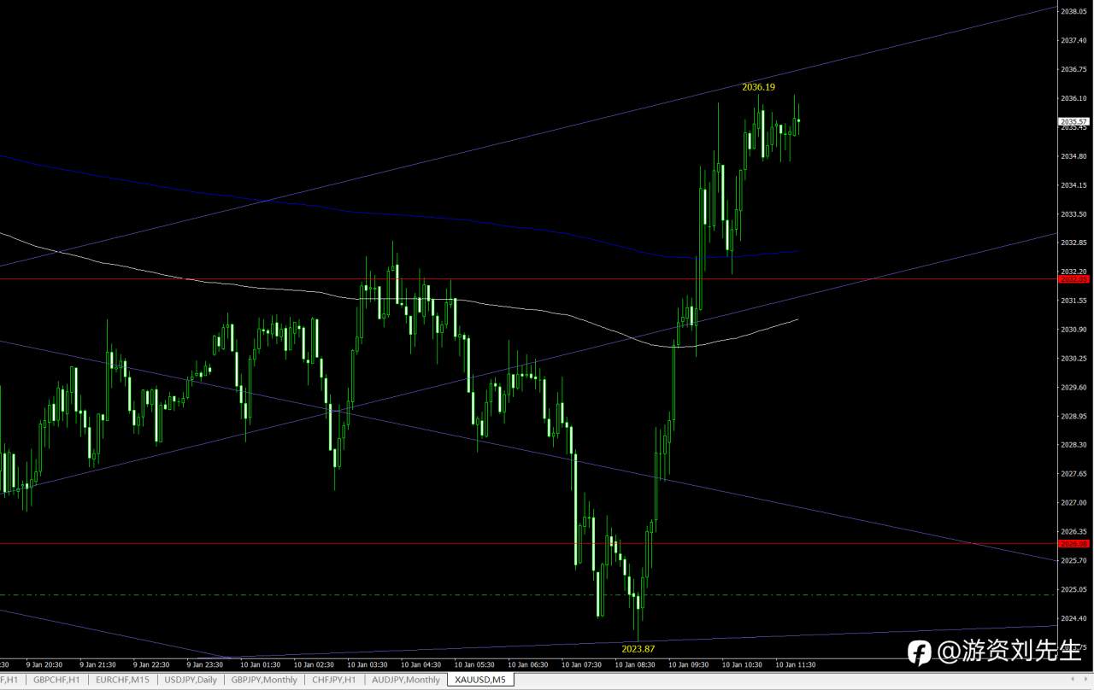Image resolution: width=1094 pixels, height=690 pixels.
Task: Click the 2036.19 high price label
Action: click(x=758, y=87)
